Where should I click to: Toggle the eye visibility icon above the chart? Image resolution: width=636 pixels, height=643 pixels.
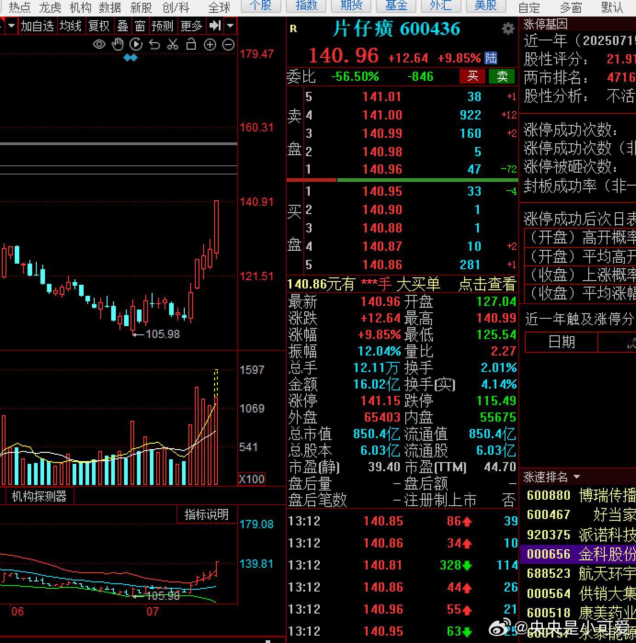click(x=99, y=45)
